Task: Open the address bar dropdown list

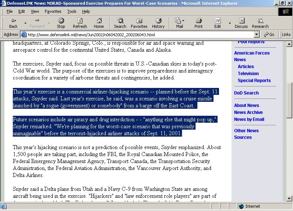Action: click(257, 34)
